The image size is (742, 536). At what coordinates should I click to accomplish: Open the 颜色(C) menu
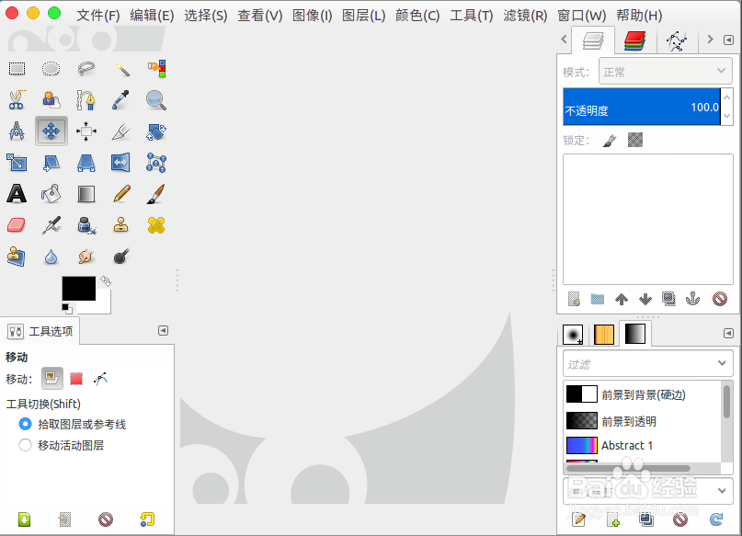[417, 16]
